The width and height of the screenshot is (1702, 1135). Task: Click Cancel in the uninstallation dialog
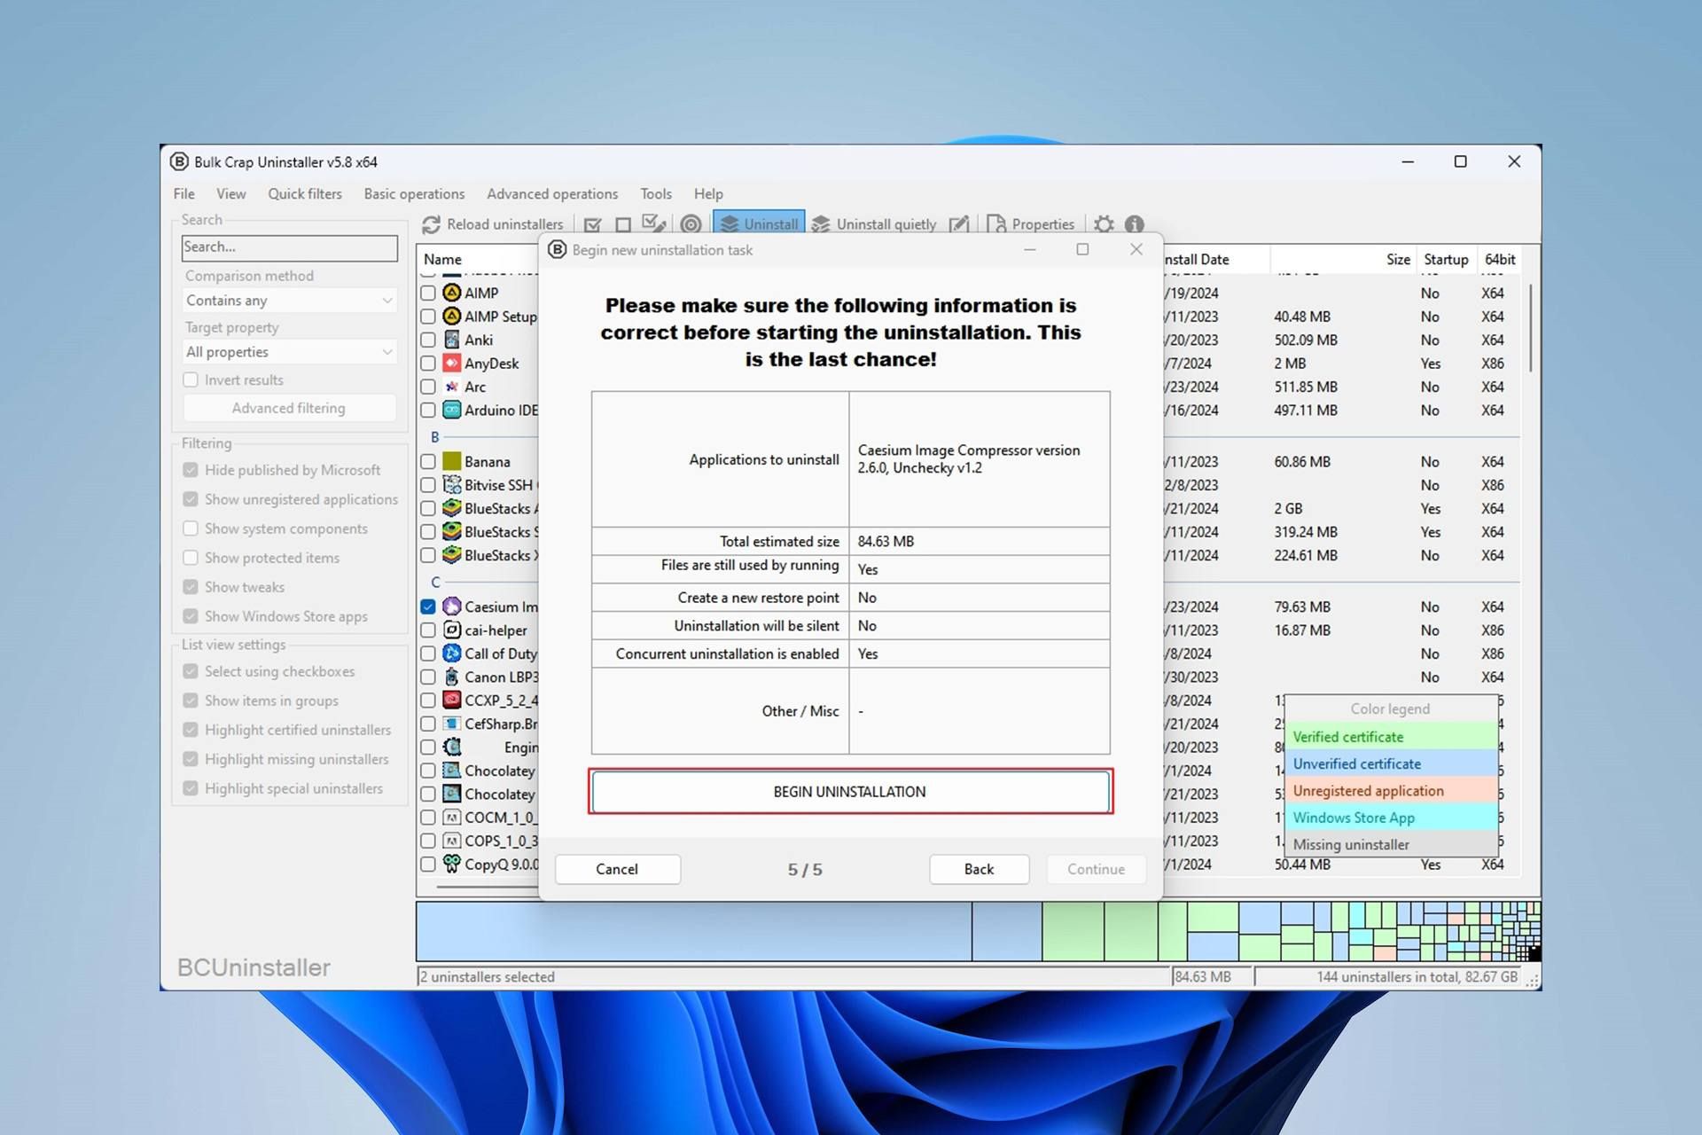(617, 869)
